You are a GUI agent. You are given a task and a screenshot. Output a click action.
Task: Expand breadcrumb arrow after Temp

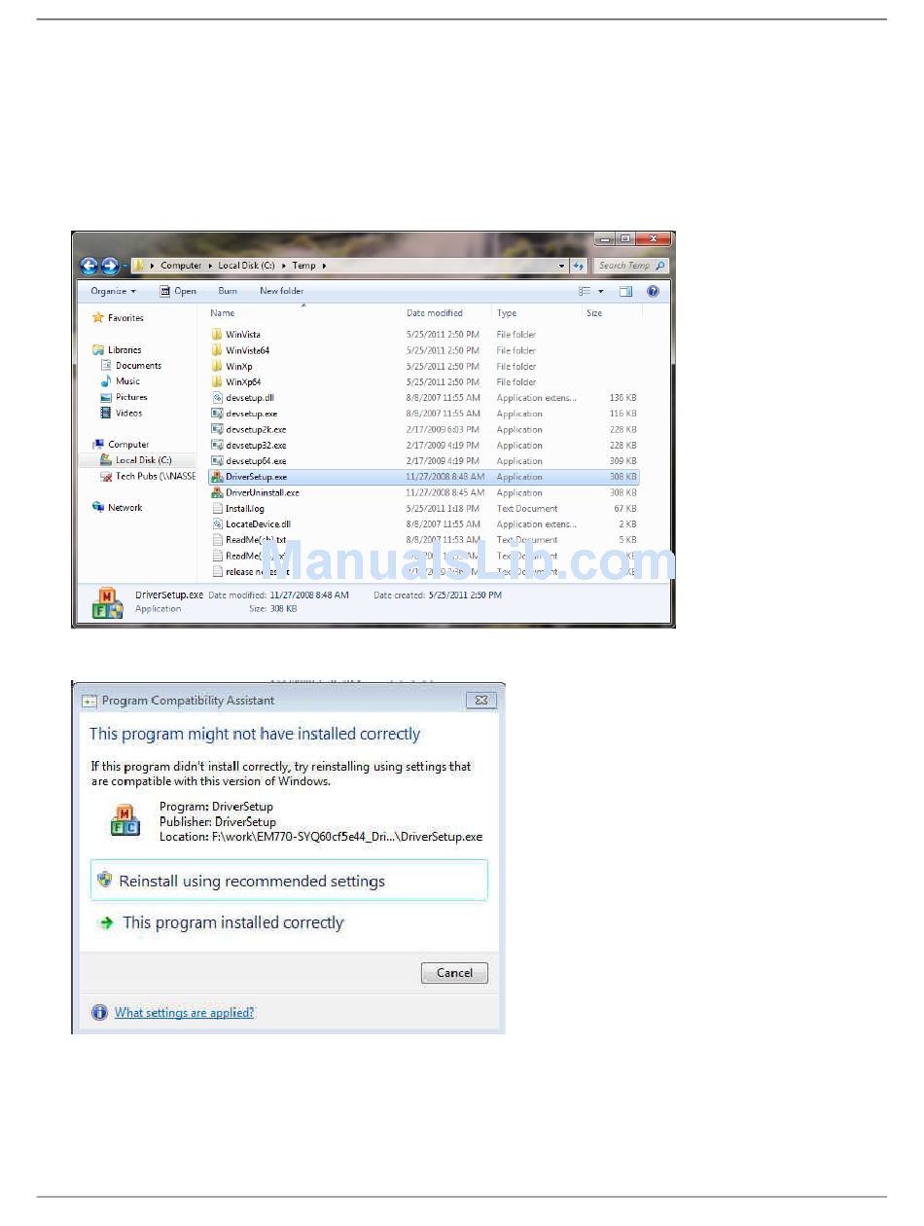pos(324,266)
